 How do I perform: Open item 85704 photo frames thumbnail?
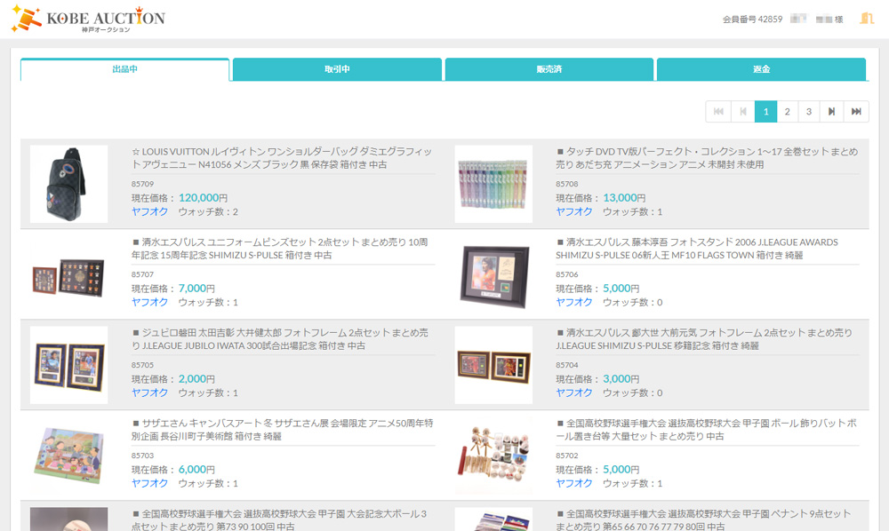click(x=493, y=365)
